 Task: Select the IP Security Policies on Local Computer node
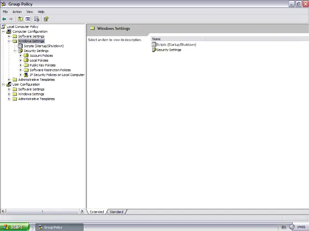point(56,75)
